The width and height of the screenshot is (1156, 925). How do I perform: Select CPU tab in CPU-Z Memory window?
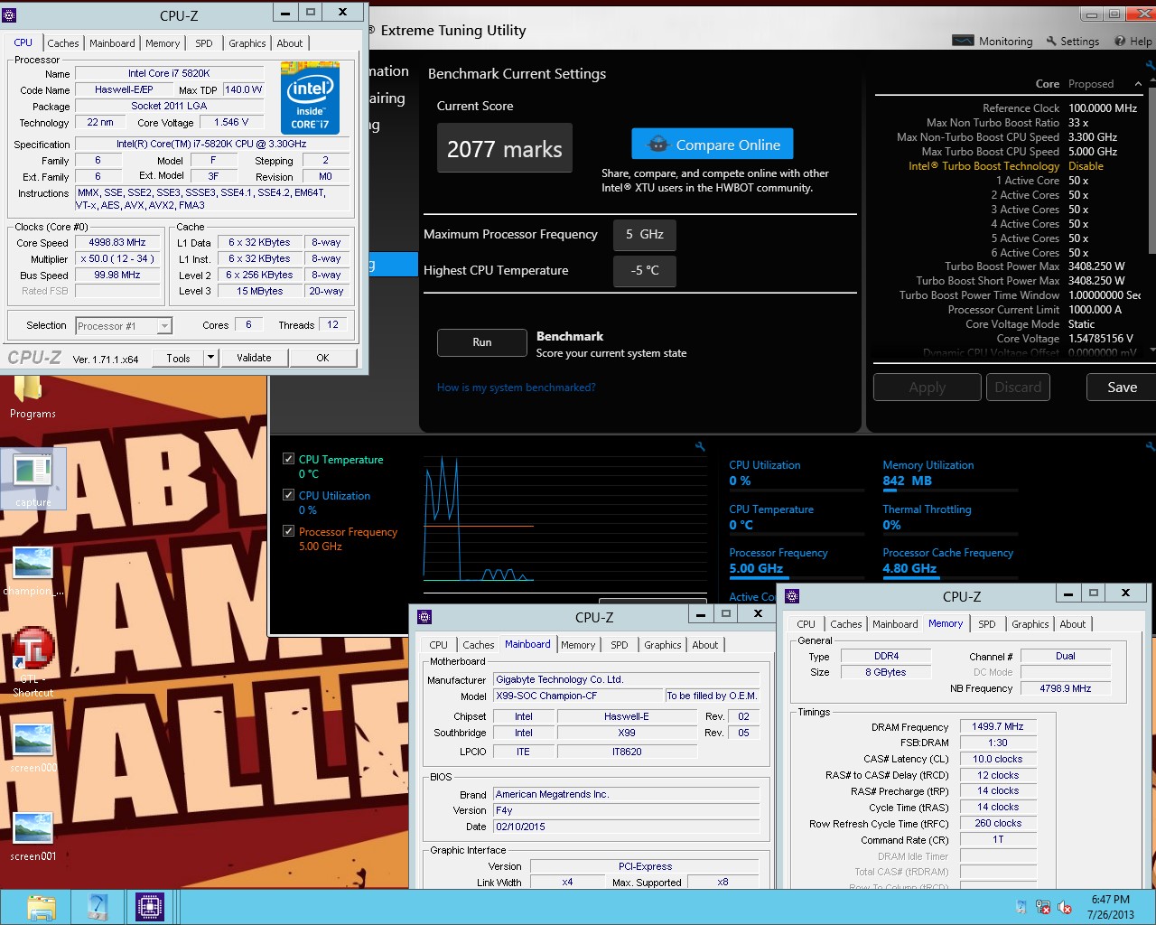[x=806, y=624]
